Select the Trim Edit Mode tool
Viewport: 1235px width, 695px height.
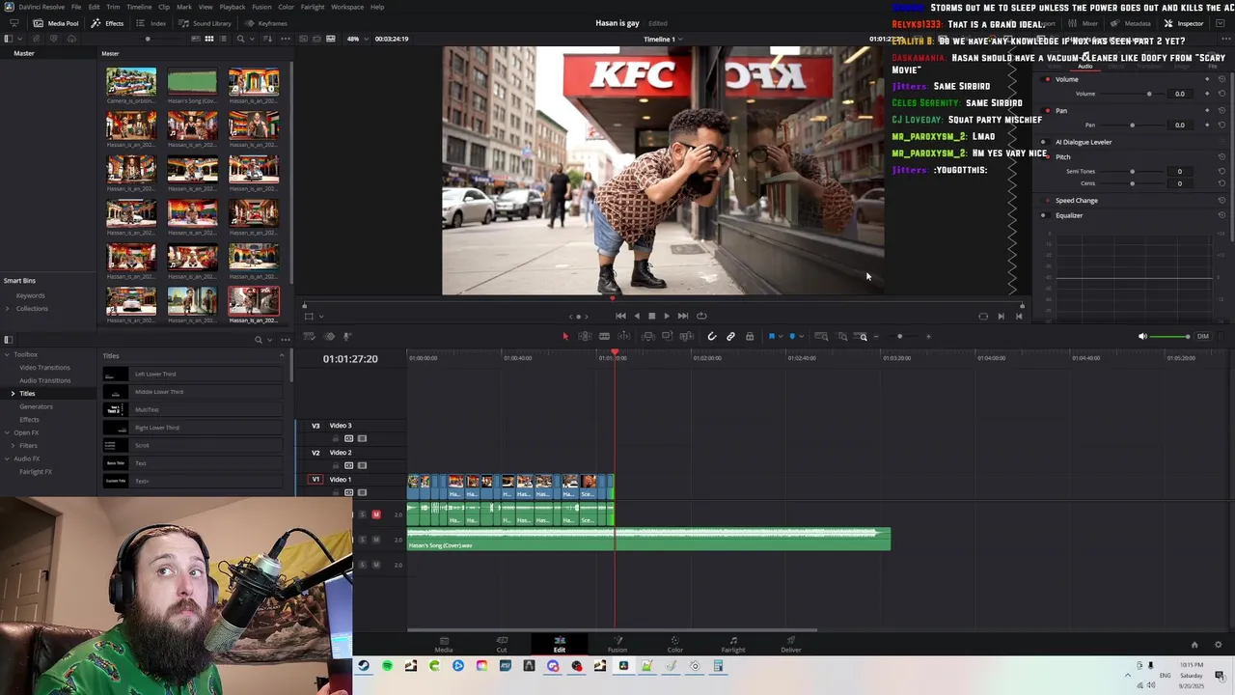[x=585, y=336]
